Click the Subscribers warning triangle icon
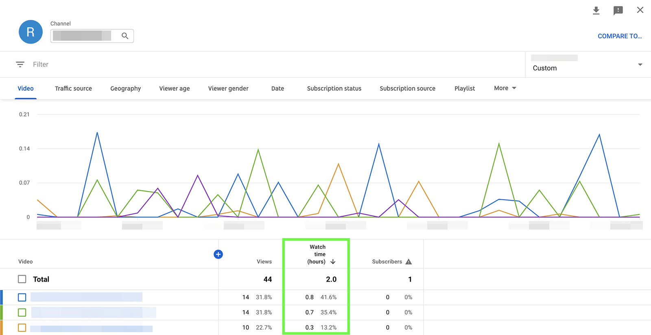This screenshot has height=335, width=651. (409, 262)
